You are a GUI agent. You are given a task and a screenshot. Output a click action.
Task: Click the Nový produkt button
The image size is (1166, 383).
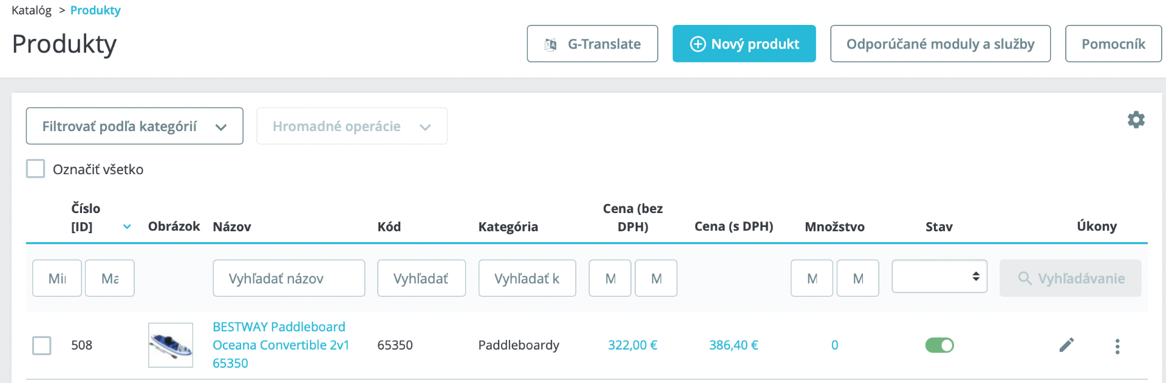pyautogui.click(x=744, y=44)
